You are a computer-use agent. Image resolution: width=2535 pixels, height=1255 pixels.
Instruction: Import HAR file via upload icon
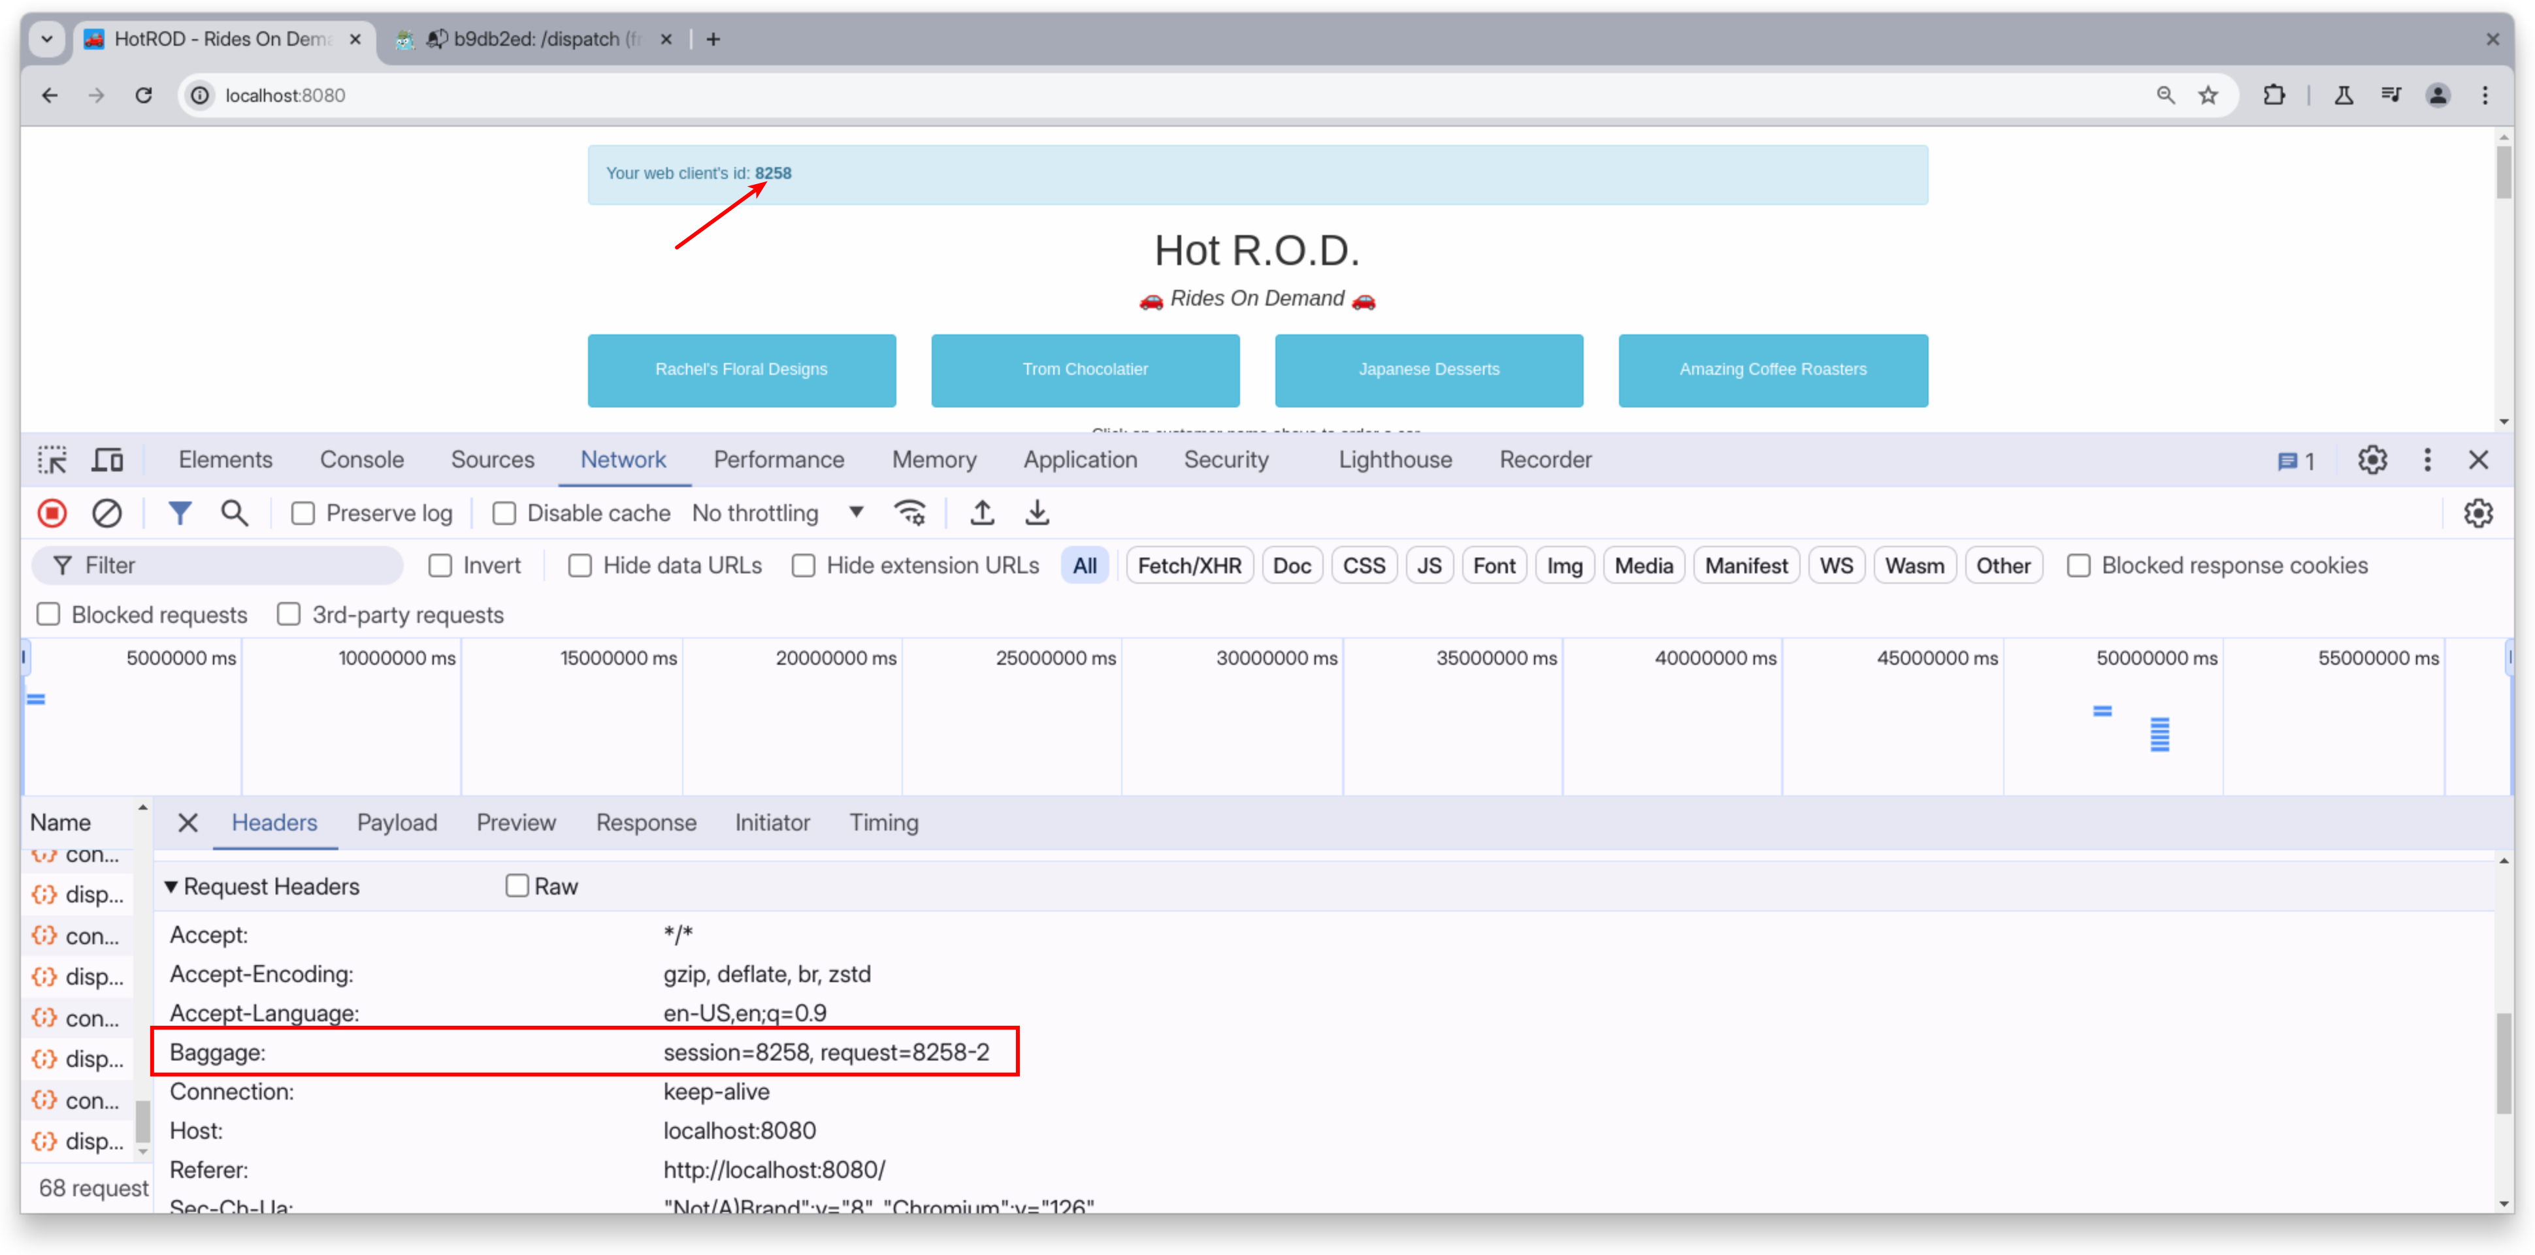pyautogui.click(x=982, y=513)
